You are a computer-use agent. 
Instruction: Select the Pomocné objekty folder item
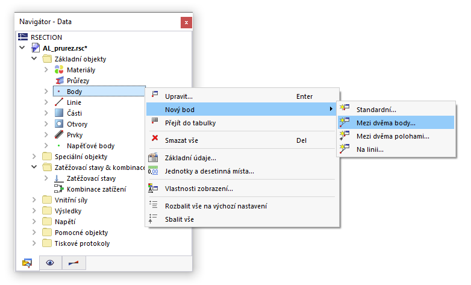81,233
